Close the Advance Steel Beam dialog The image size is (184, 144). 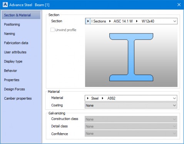click(179, 5)
